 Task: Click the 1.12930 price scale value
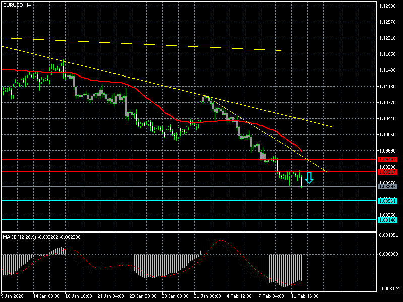pos(388,6)
